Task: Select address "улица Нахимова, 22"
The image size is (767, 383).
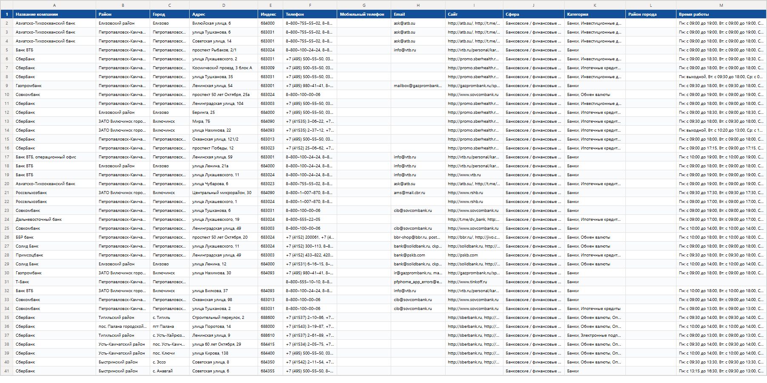Action: coord(224,130)
